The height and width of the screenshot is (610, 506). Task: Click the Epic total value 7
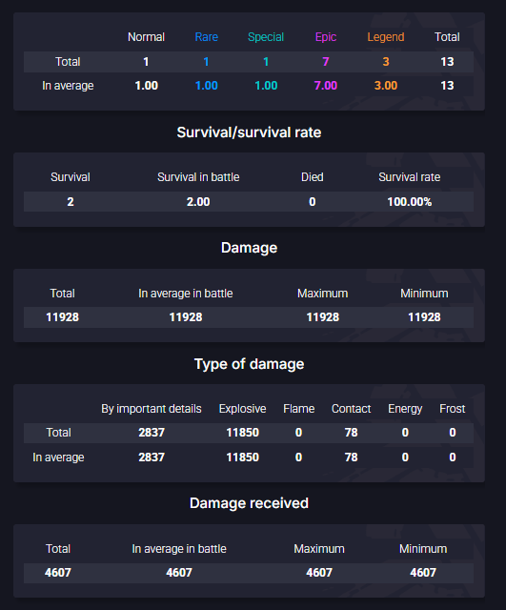pos(326,61)
